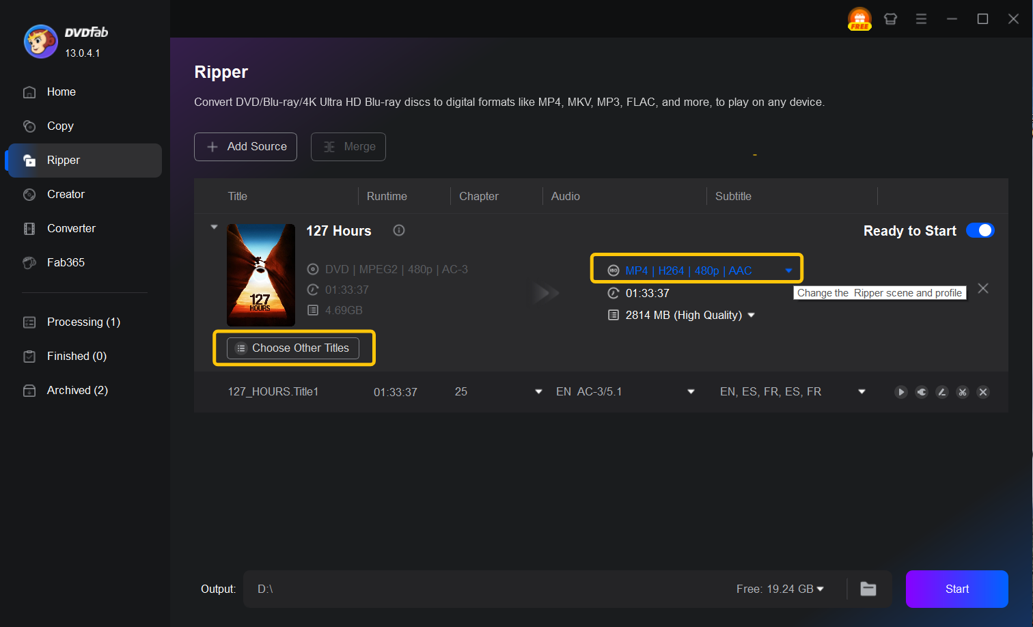Show info for 127 Hours
This screenshot has width=1033, height=627.
[x=399, y=231]
